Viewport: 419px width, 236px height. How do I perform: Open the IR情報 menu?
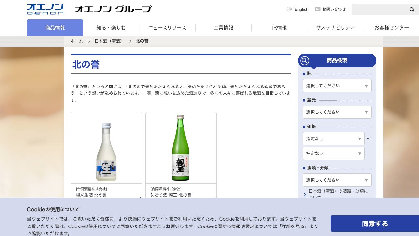(280, 28)
